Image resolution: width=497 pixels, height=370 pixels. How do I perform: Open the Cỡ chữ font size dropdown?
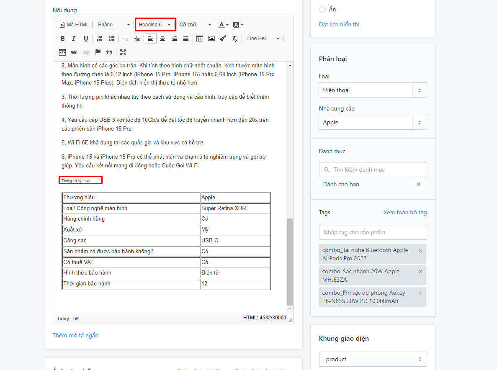pyautogui.click(x=195, y=25)
